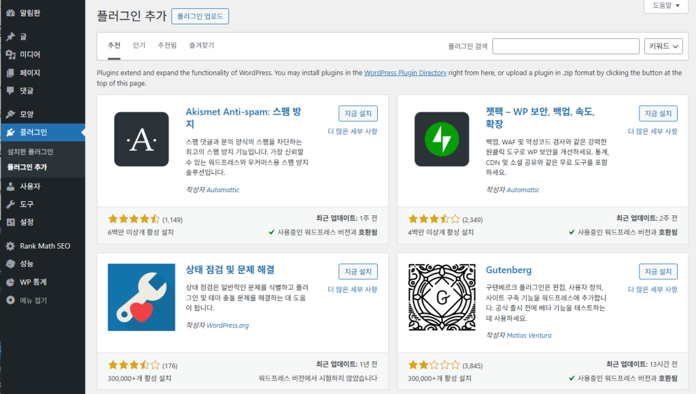Switch to the 즐겨찾기 favorites tab

click(201, 46)
